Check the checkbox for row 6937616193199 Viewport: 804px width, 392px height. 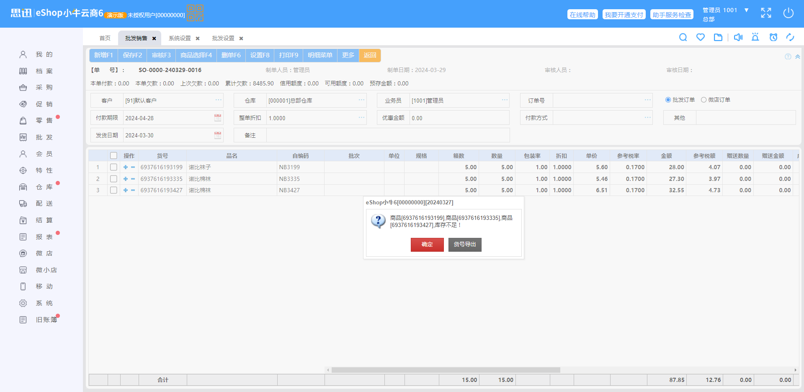(x=113, y=167)
